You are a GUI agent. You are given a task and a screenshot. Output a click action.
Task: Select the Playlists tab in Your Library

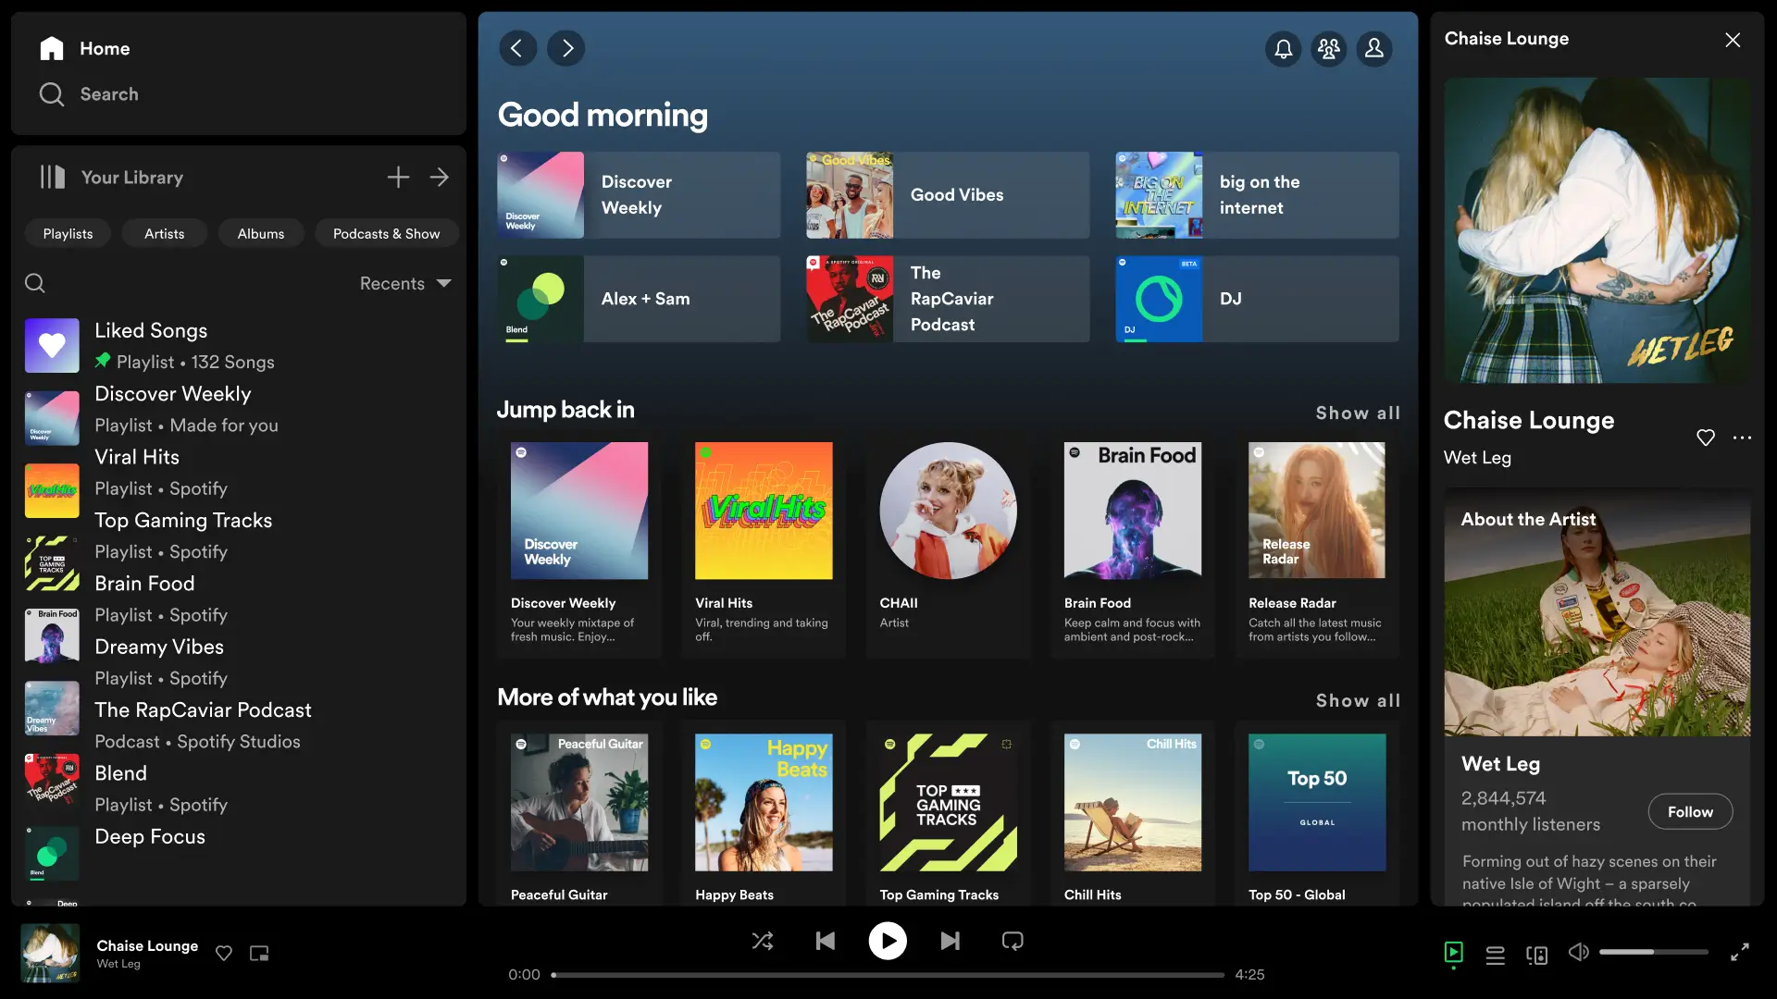[68, 232]
